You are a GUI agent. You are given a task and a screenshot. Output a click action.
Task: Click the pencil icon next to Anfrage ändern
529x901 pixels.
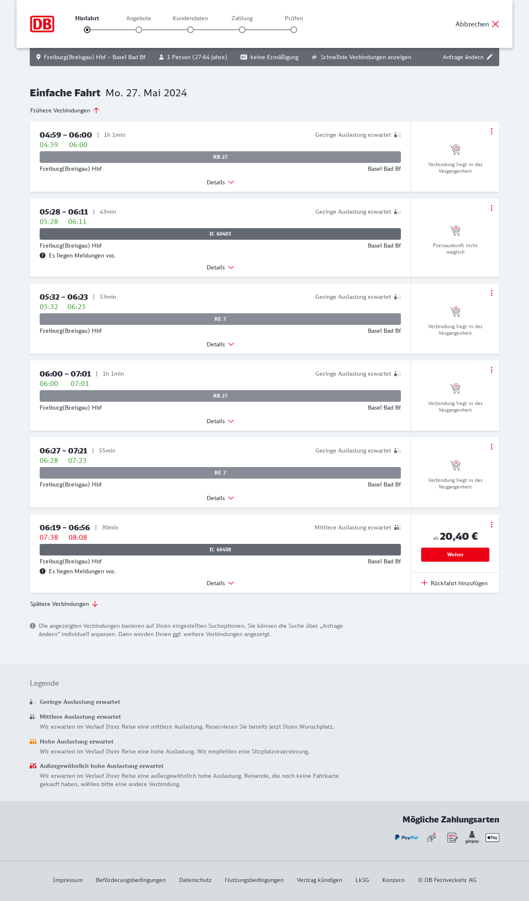pos(490,57)
